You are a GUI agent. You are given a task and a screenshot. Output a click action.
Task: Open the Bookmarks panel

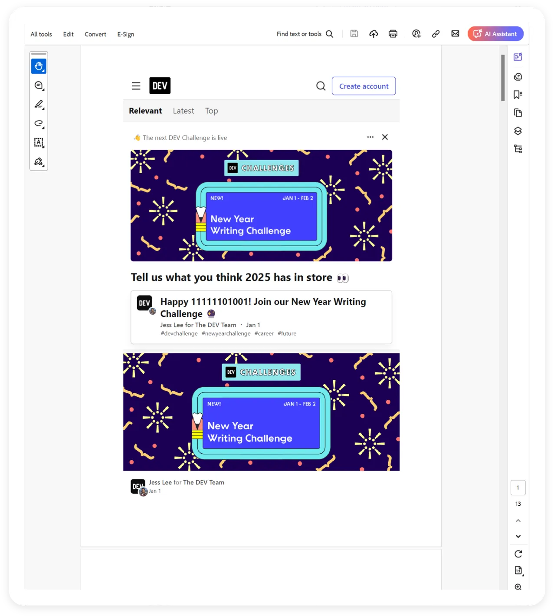coord(518,95)
